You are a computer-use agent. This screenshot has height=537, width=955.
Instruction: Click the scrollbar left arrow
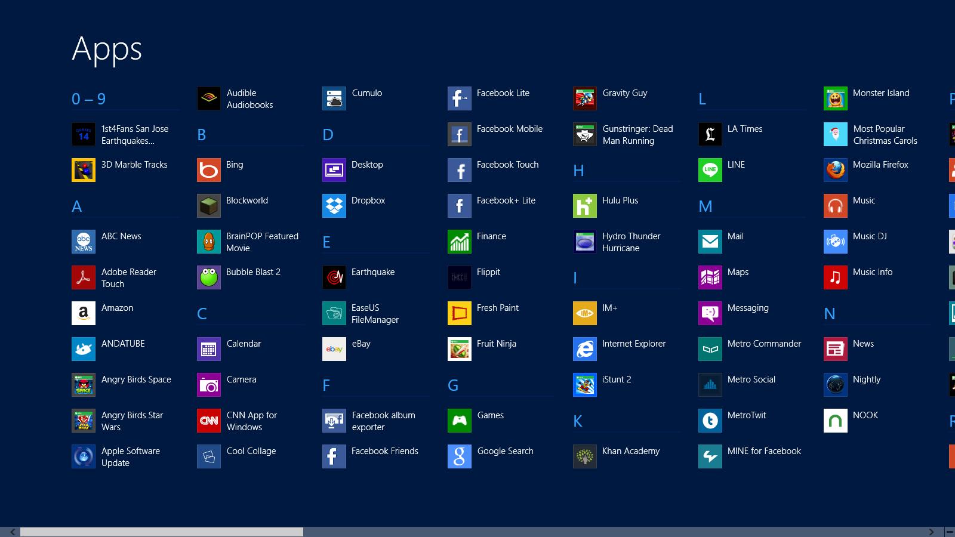point(13,532)
